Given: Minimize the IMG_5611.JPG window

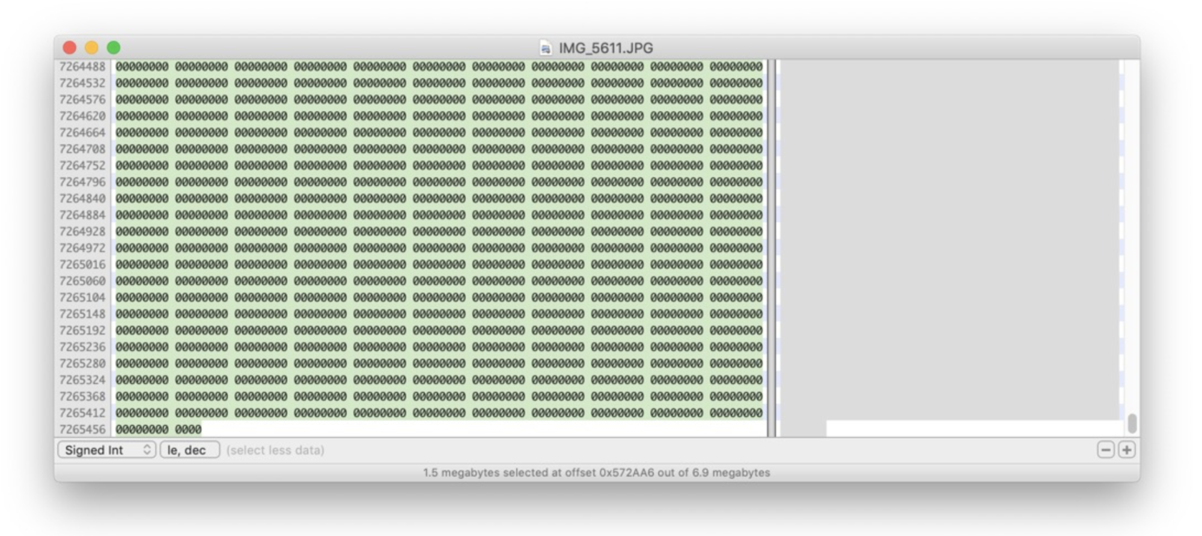Looking at the screenshot, I should pyautogui.click(x=91, y=47).
